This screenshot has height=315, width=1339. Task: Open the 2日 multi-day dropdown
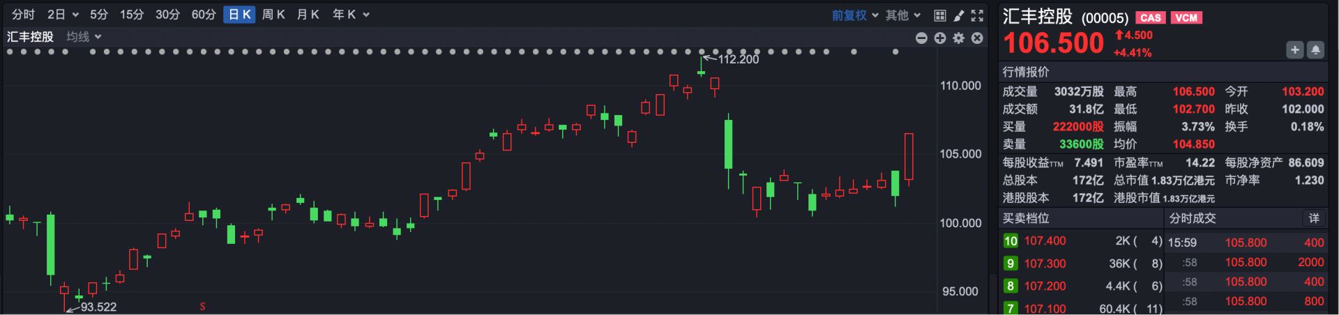point(63,15)
